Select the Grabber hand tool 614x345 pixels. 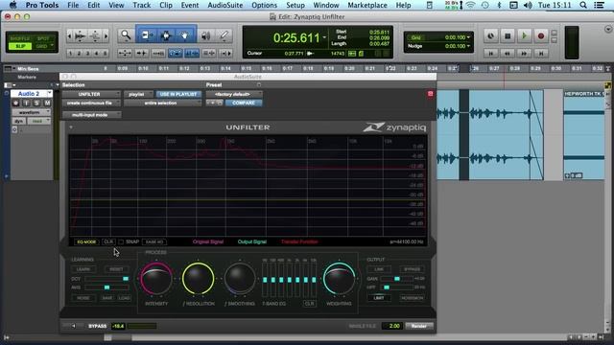point(184,35)
